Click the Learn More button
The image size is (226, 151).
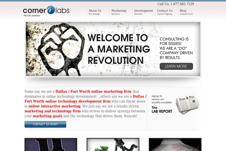pyautogui.click(x=176, y=66)
